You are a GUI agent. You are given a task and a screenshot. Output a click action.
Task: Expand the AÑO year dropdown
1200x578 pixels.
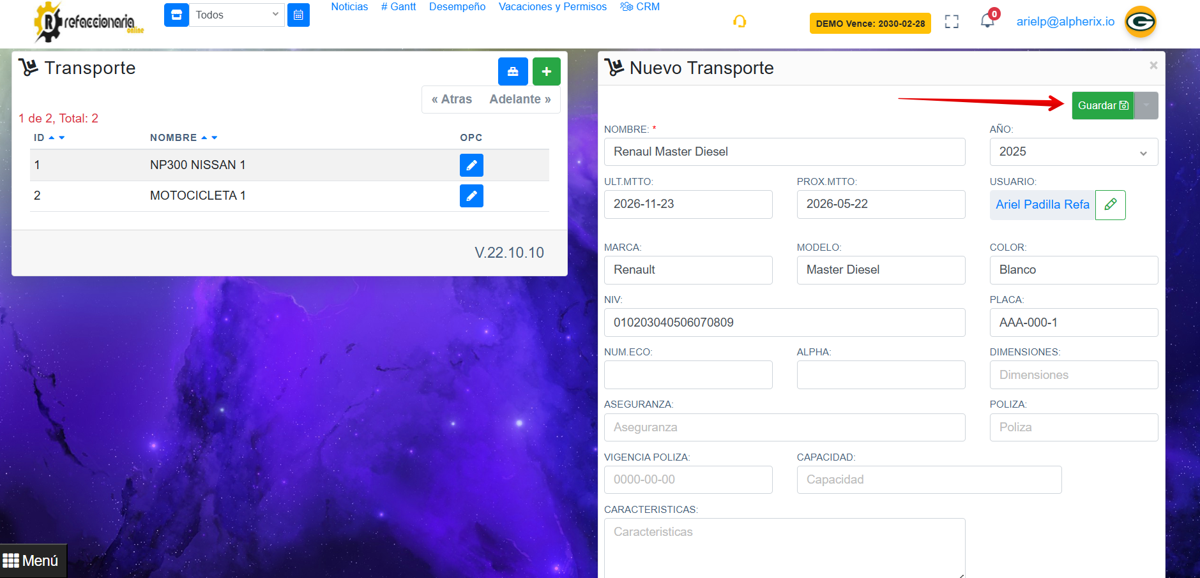[x=1073, y=152]
